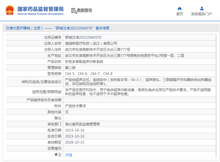
Task: Click the 审批部门 row label
Action: 54,124
